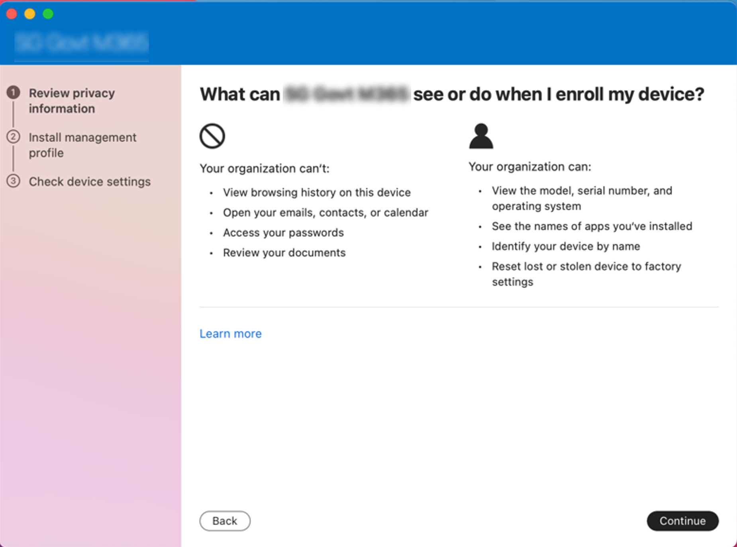
Task: Click the blurred organization name in header
Action: [82, 43]
